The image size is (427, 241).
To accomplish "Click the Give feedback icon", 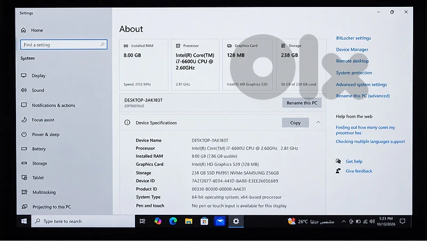I will (x=338, y=171).
